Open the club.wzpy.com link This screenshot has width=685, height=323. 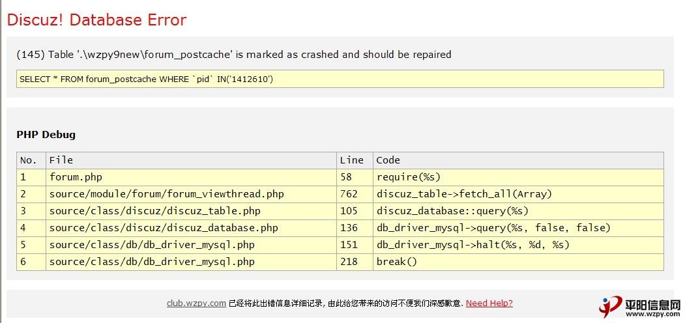pyautogui.click(x=196, y=303)
